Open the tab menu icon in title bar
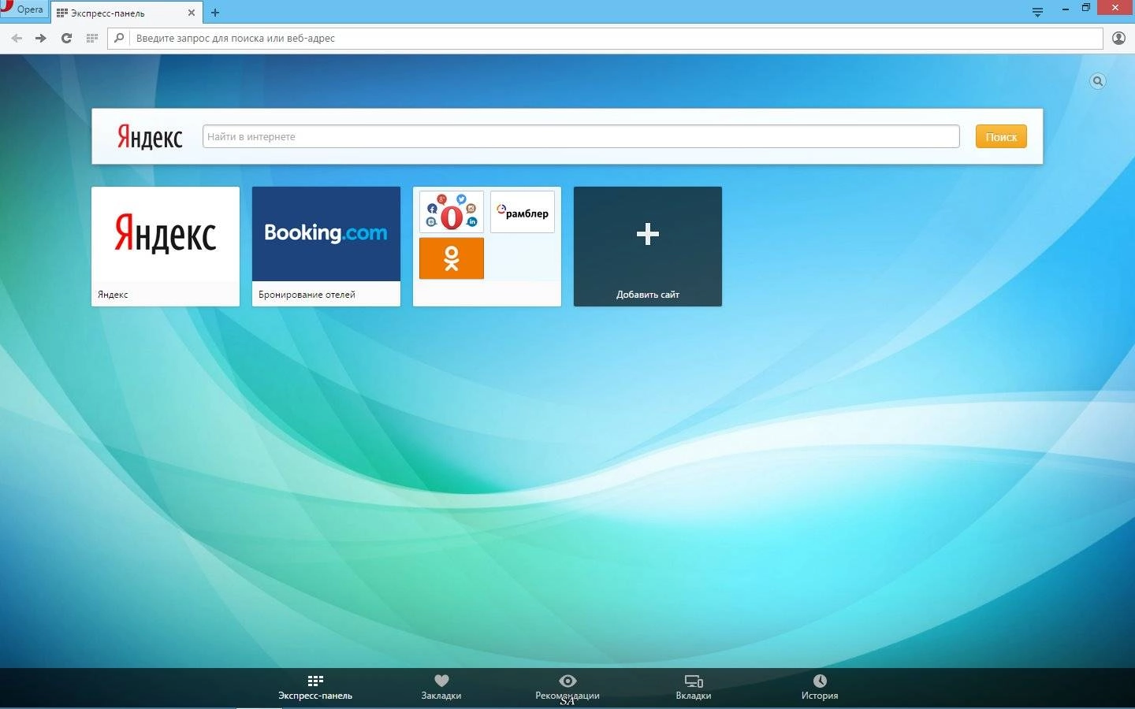 (1037, 11)
